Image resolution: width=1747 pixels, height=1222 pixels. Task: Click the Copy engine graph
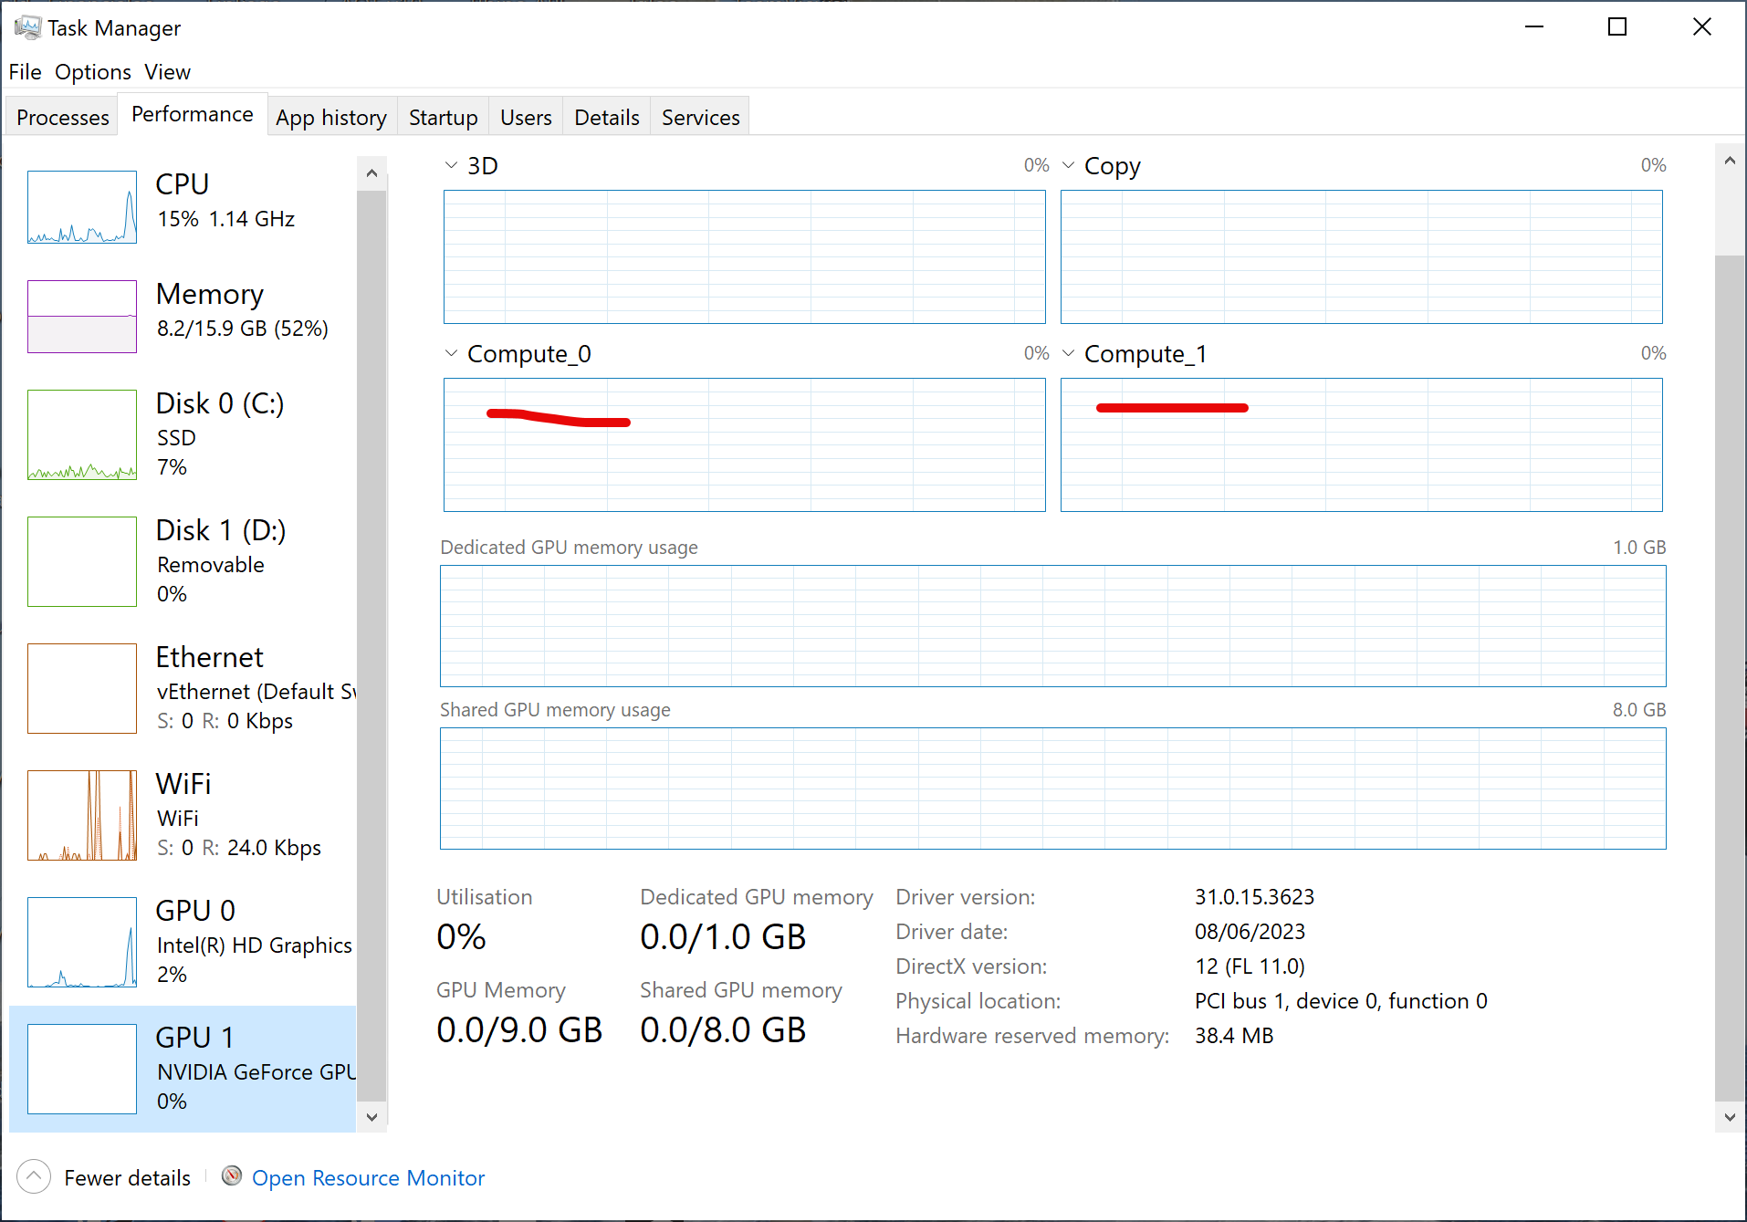(1361, 256)
